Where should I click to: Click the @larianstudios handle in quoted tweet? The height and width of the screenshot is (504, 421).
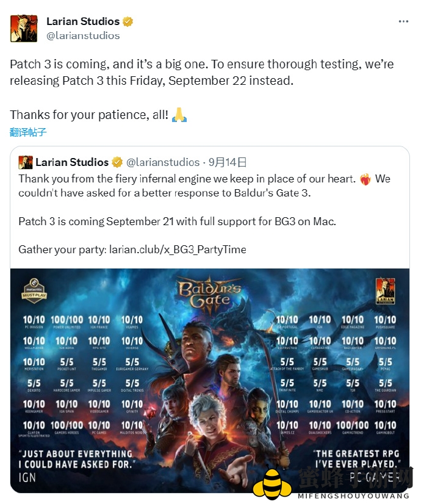pyautogui.click(x=163, y=162)
